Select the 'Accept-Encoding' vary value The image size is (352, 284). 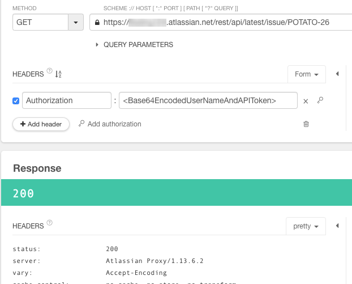(x=136, y=273)
